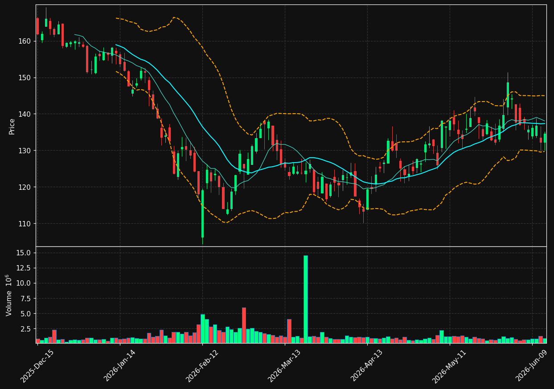554x389 pixels.
Task: Click the 12.5 volume axis tick
Action: coord(25,268)
